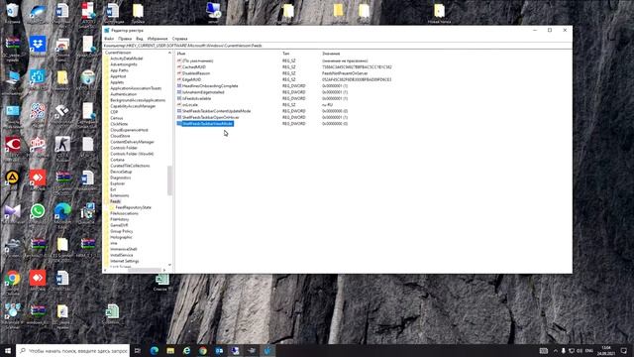Show hidden system tray icons
Screen dimensions: 634x357
click(x=555, y=350)
